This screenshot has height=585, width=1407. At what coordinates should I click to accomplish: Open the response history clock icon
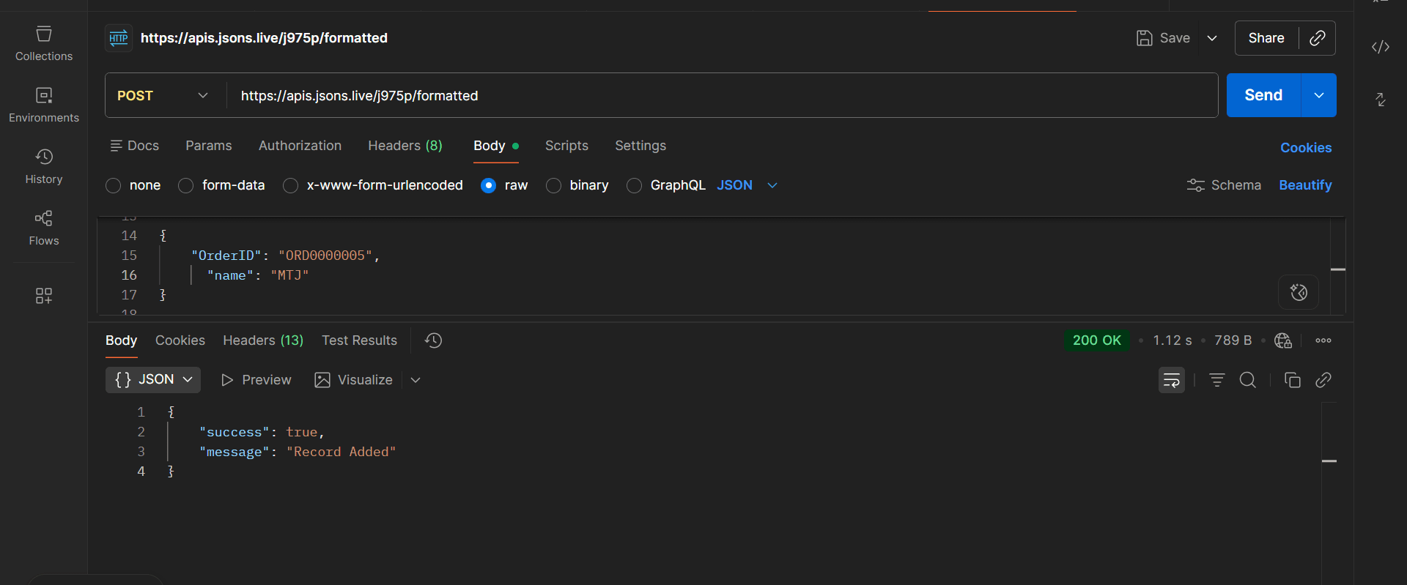433,340
